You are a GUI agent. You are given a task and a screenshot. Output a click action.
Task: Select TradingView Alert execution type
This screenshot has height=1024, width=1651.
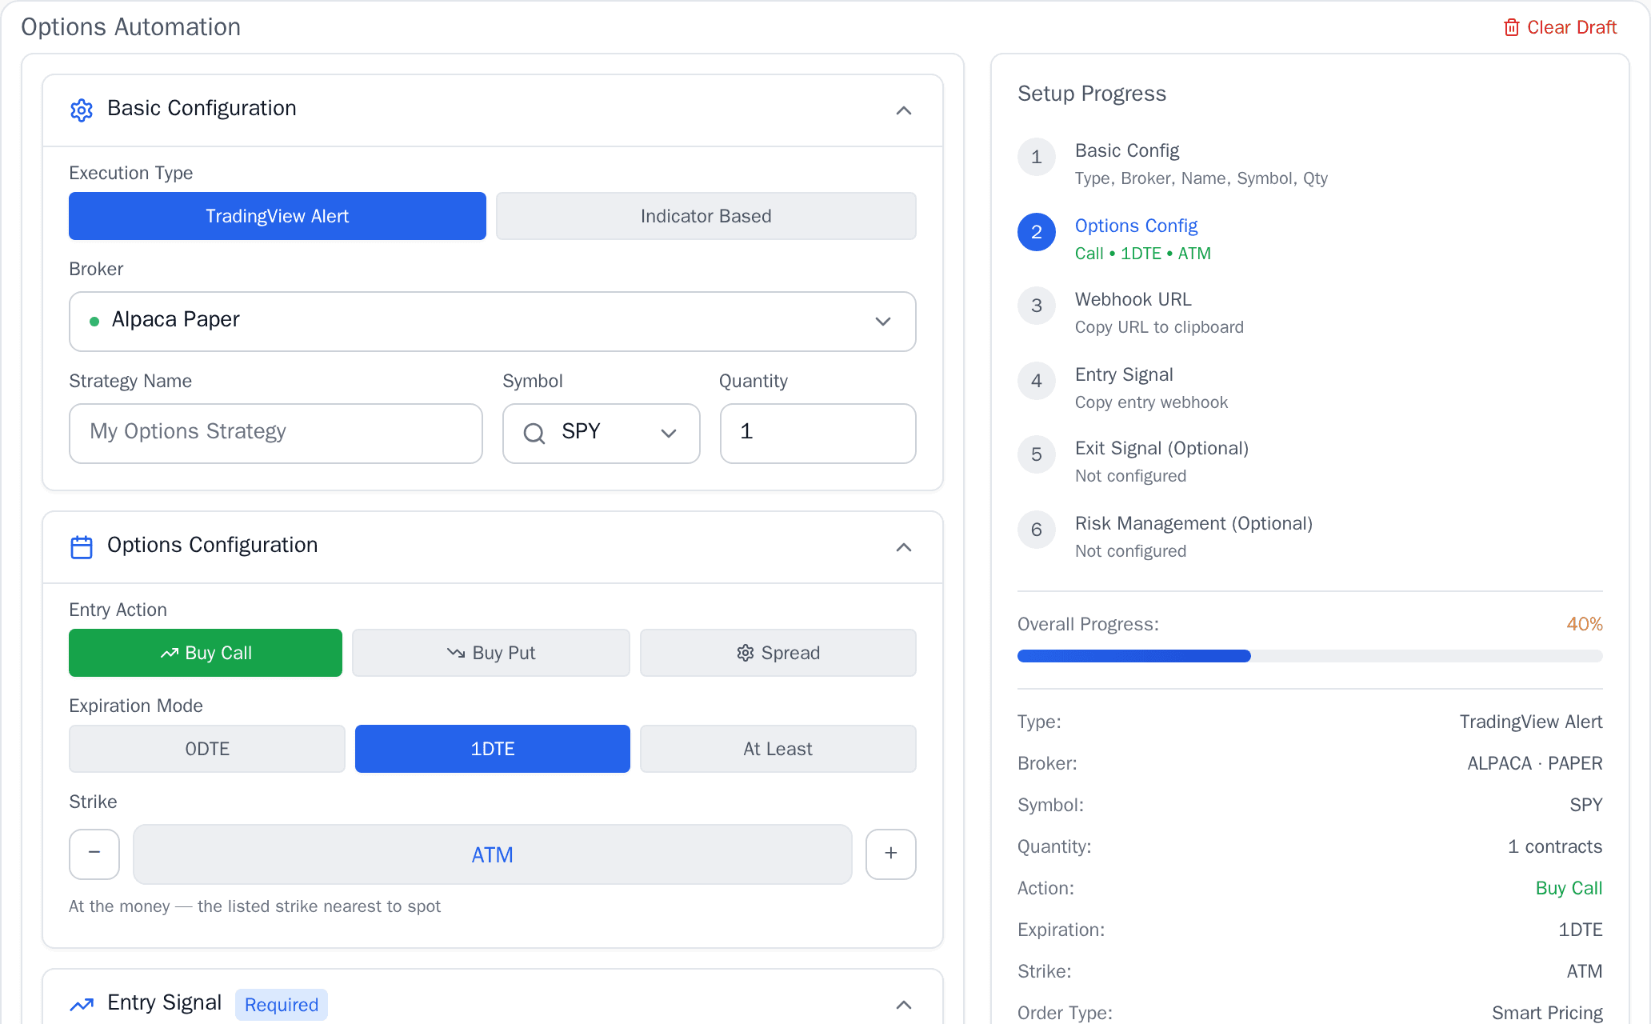click(278, 216)
